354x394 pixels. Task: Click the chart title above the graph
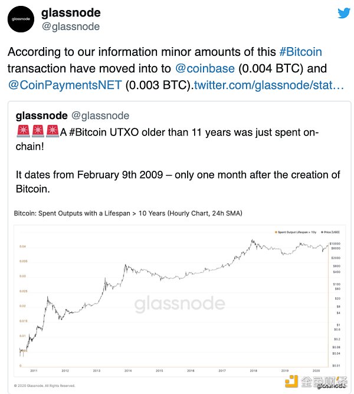pos(129,212)
